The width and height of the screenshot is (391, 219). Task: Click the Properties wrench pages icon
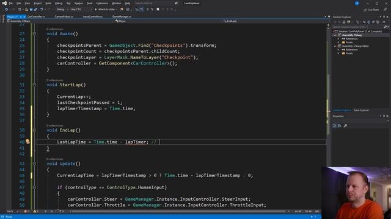(x=345, y=126)
